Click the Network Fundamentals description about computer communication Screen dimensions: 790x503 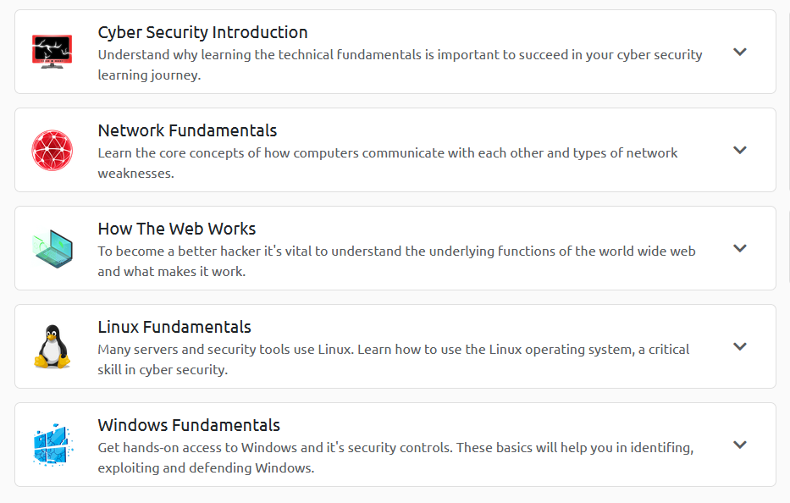[x=387, y=153]
